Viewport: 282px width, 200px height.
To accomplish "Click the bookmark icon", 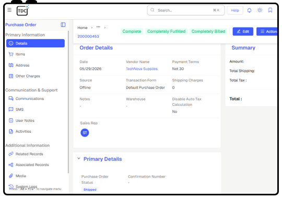I will coord(270,10).
